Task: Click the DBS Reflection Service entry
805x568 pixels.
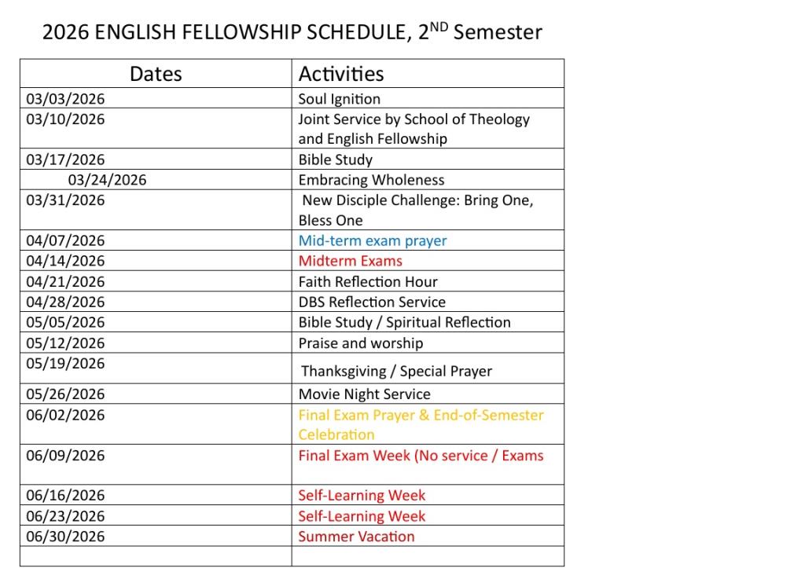Action: (x=372, y=302)
